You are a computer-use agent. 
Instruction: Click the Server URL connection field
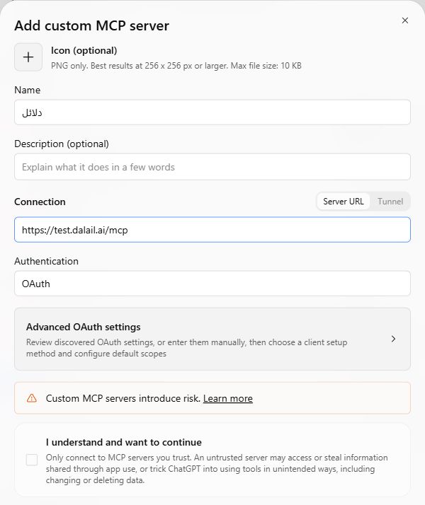212,230
